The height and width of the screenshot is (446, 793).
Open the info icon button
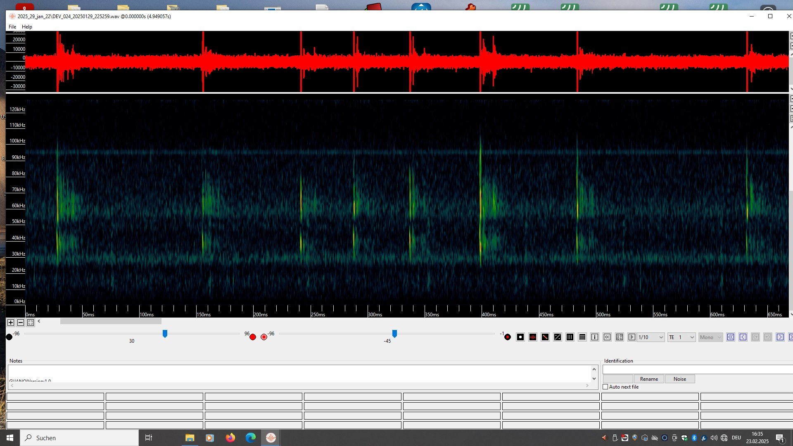pos(595,337)
